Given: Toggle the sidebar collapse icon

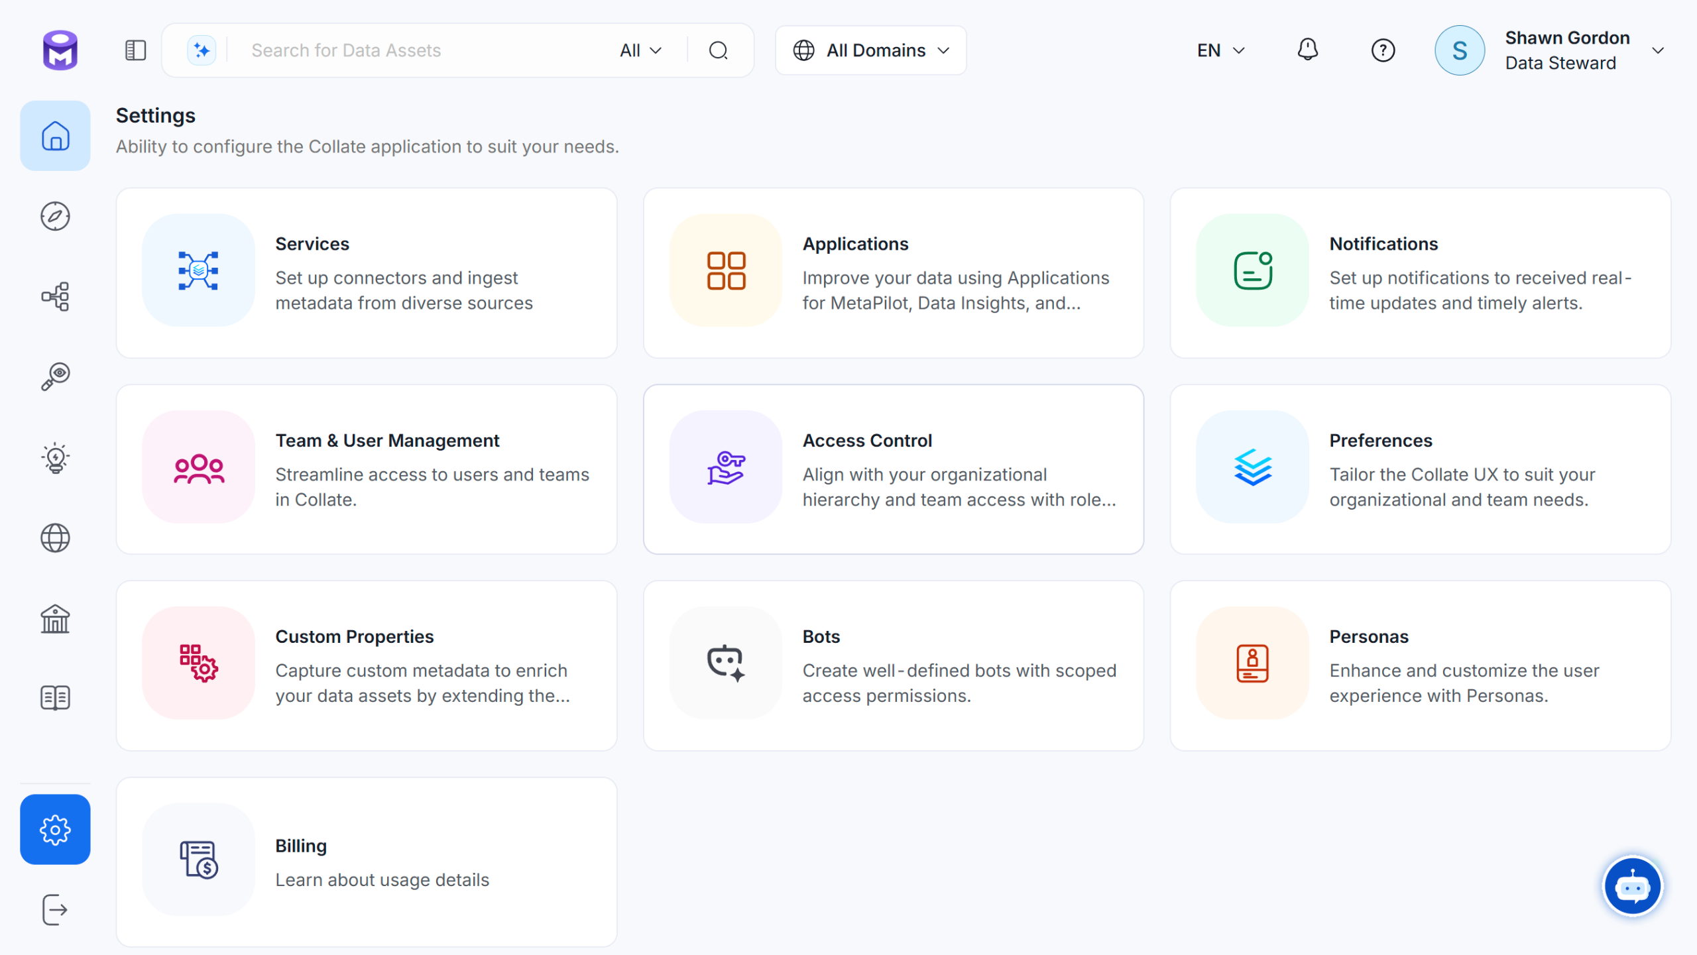Looking at the screenshot, I should [135, 50].
